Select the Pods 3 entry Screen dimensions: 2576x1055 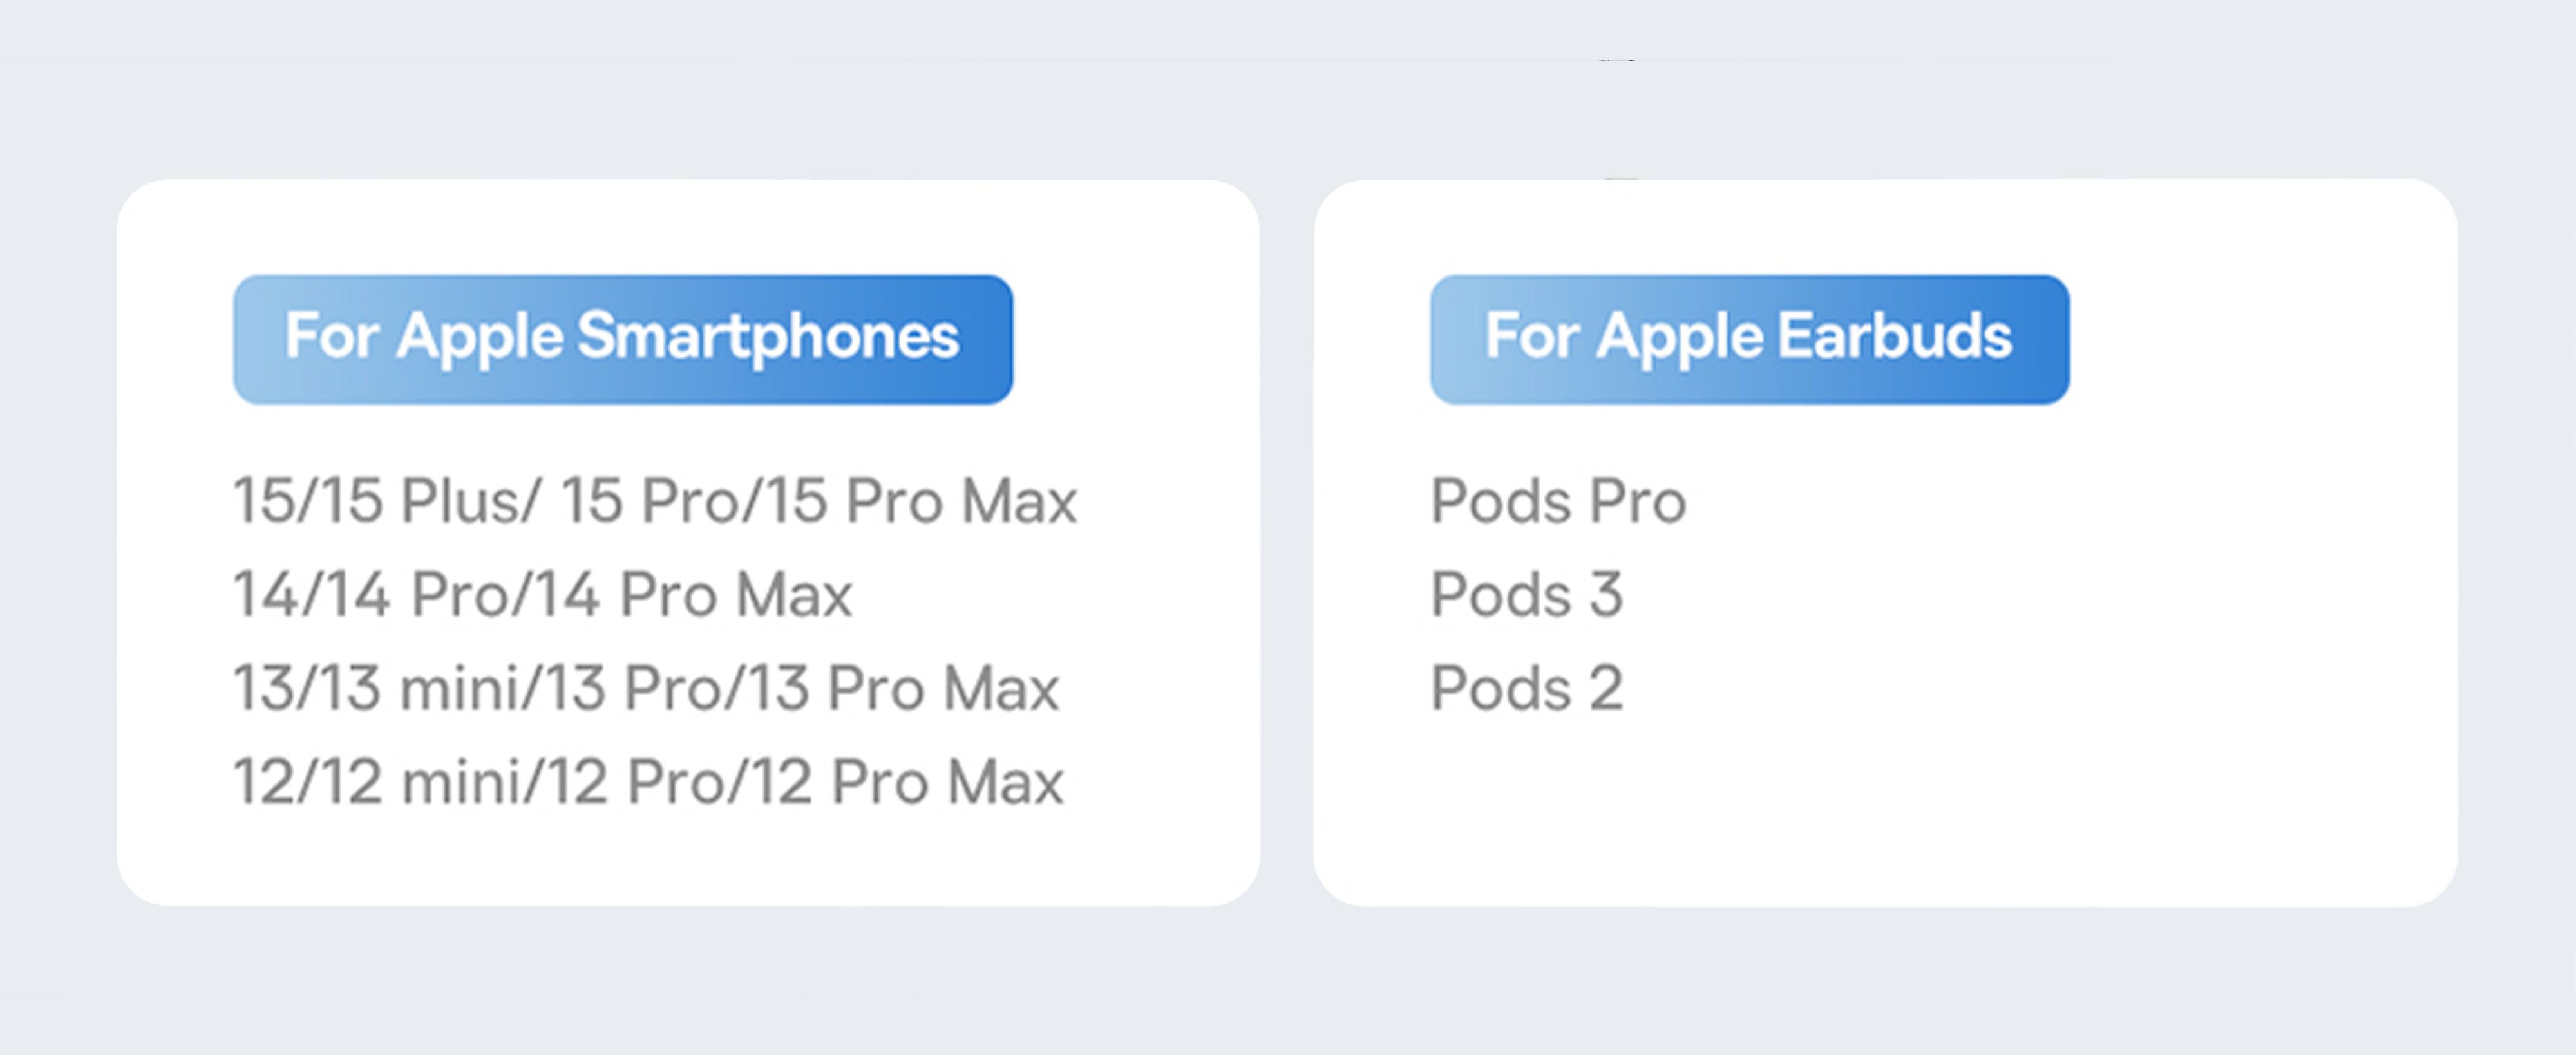1526,593
